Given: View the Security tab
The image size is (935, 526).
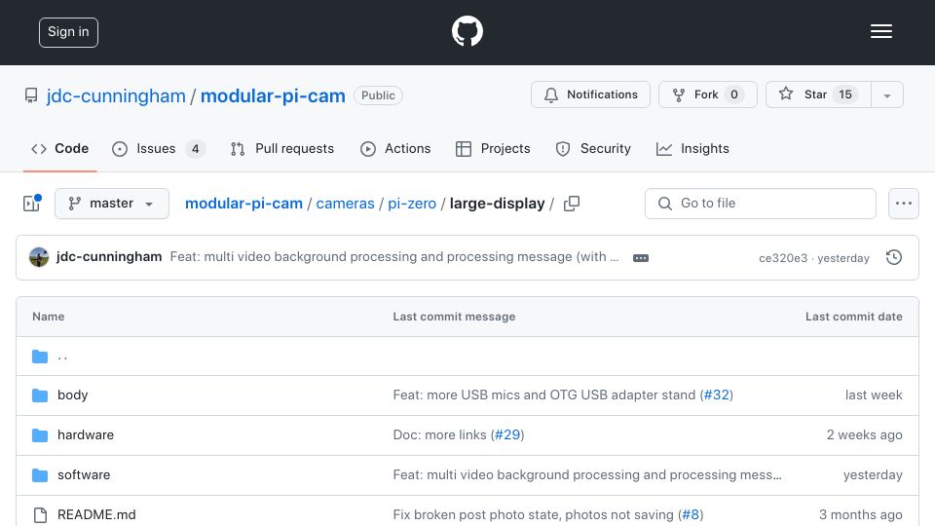Looking at the screenshot, I should point(593,148).
